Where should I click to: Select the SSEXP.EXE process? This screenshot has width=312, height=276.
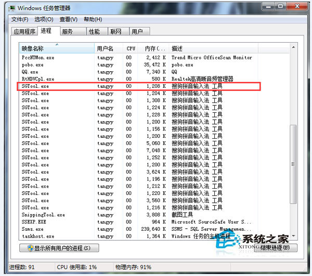pos(139,222)
